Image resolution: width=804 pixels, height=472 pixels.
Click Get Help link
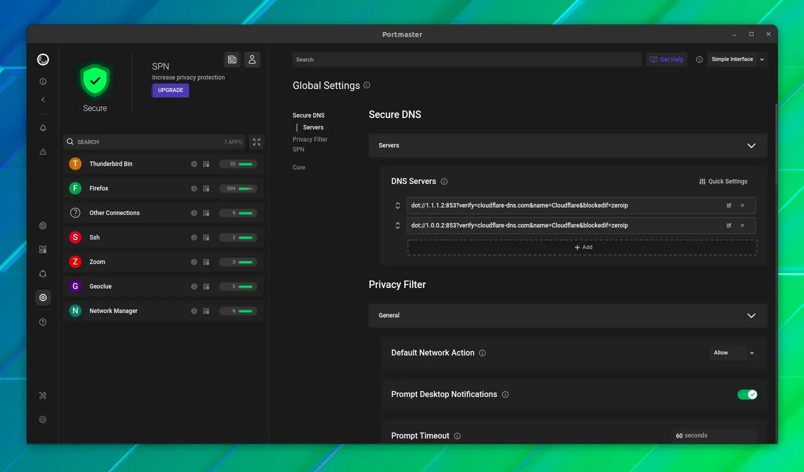tap(667, 59)
